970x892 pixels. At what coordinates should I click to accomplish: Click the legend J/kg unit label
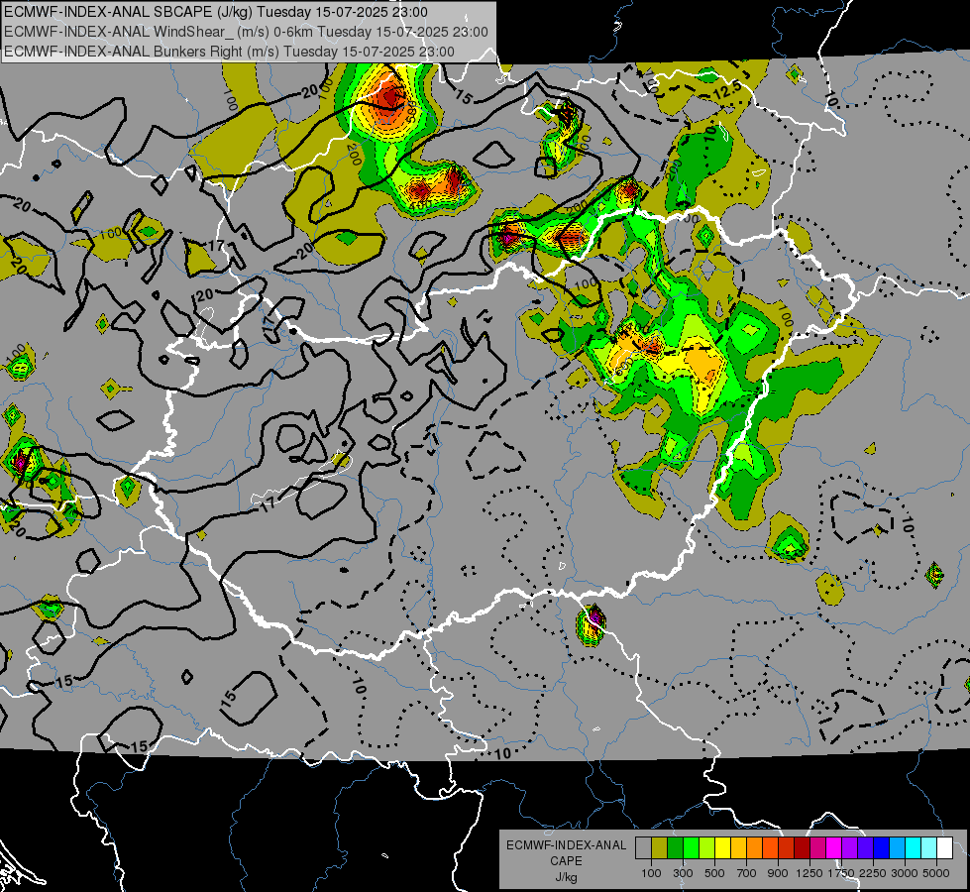pyautogui.click(x=566, y=877)
